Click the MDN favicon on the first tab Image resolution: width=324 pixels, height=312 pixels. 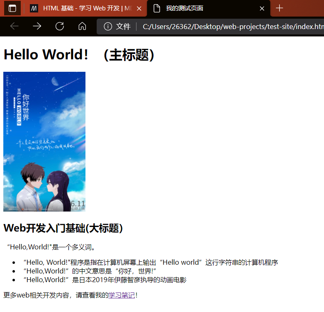point(34,8)
